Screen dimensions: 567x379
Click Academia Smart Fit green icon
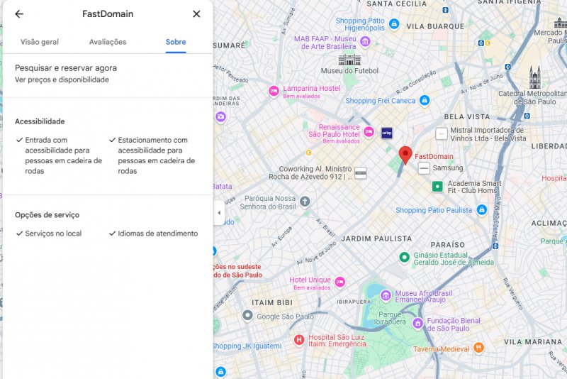click(x=437, y=187)
